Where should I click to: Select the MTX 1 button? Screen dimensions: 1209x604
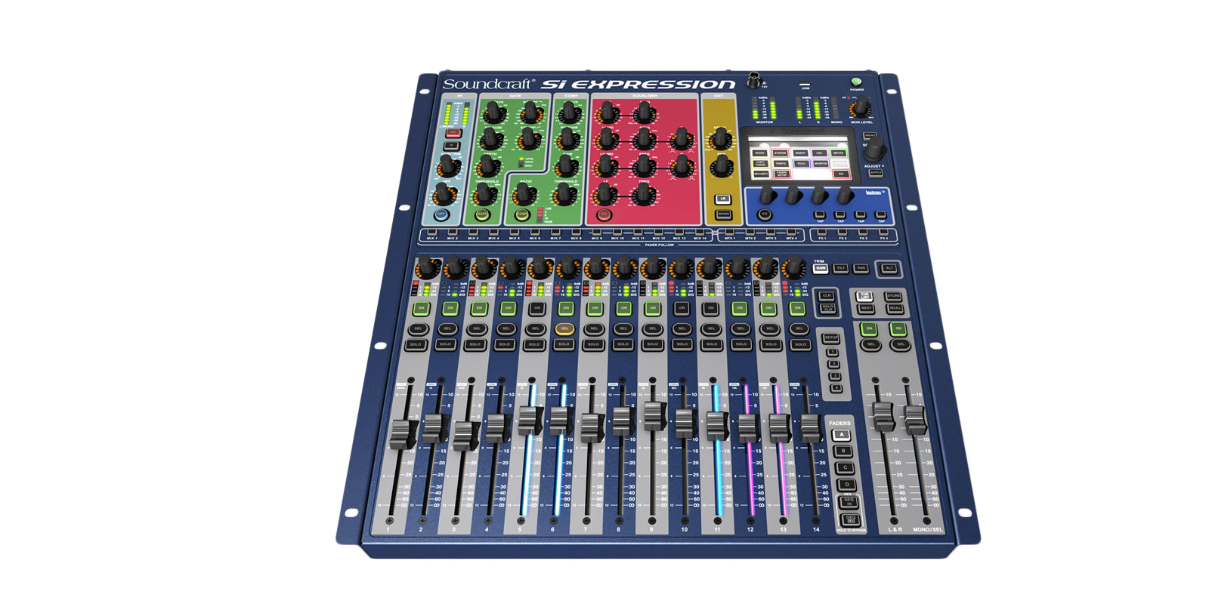pos(729,233)
